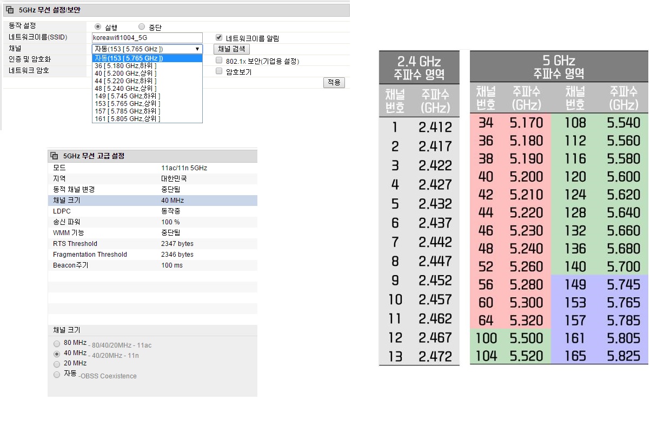
Task: Click the 2.4 GHz 주파수 영역 table header
Action: 419,67
